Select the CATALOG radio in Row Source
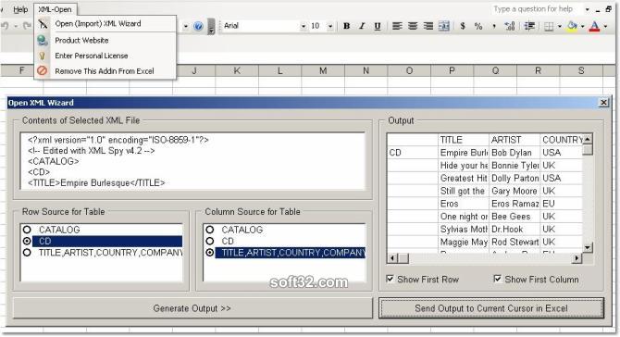Viewport: 620px width, 337px height. click(27, 230)
